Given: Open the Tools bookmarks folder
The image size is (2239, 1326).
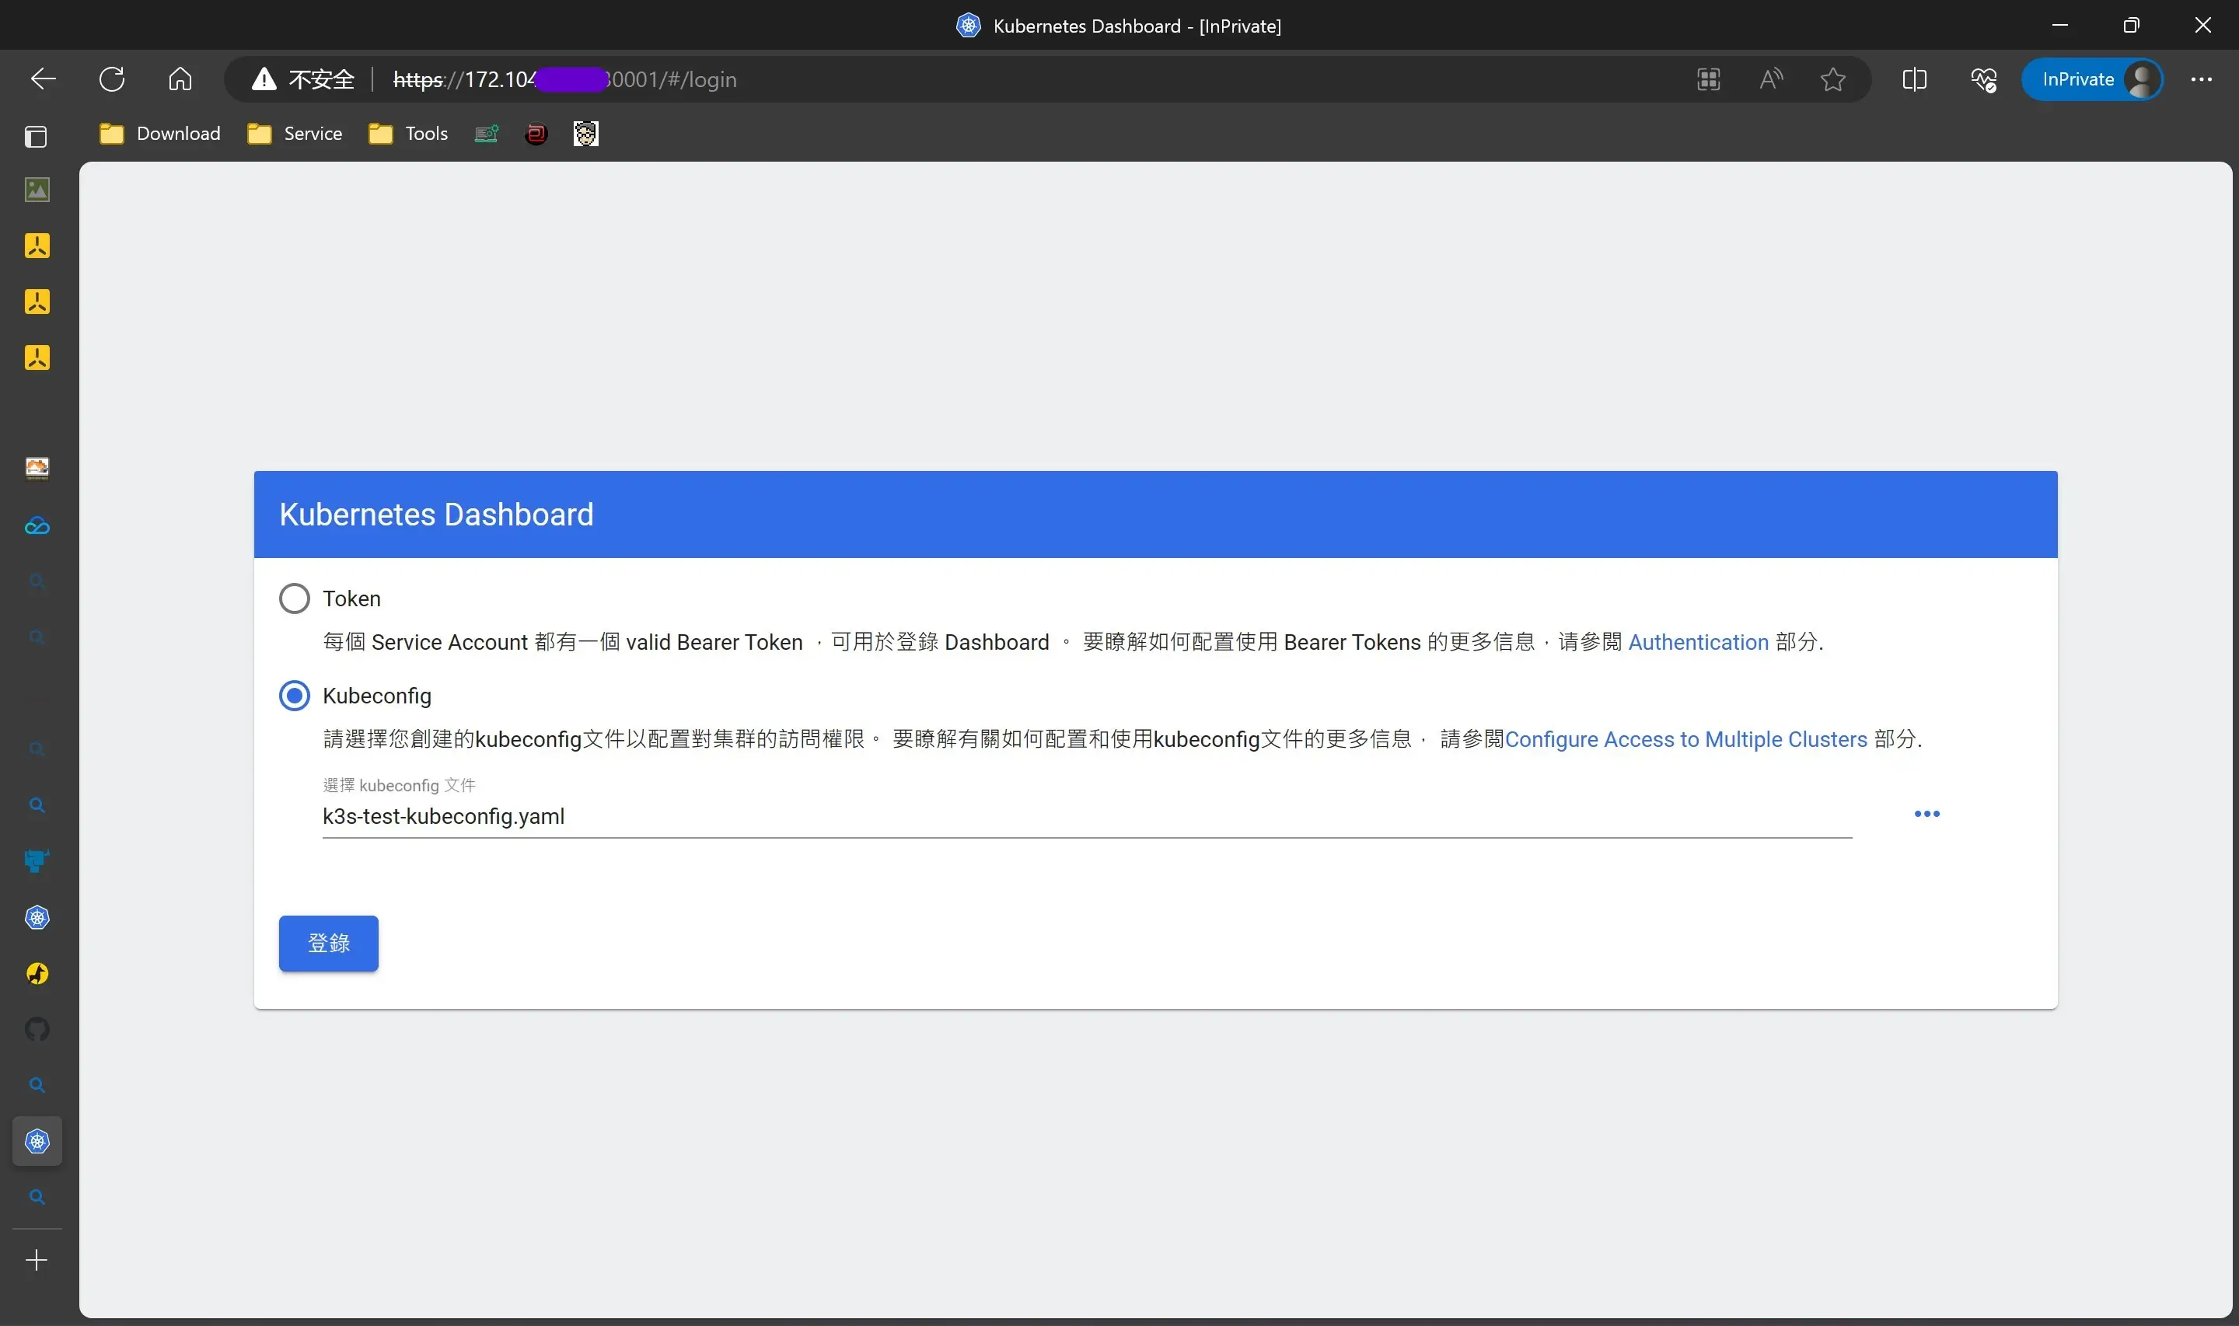Looking at the screenshot, I should click(408, 134).
